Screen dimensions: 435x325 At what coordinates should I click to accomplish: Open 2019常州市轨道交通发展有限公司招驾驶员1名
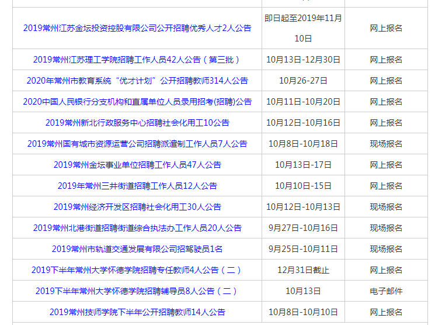137,249
